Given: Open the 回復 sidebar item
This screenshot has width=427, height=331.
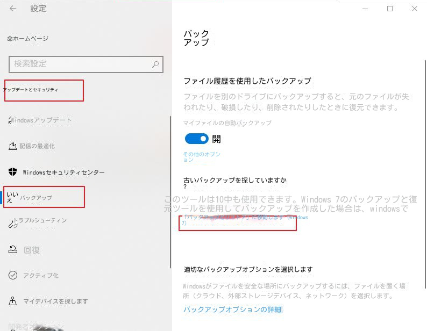Looking at the screenshot, I should point(31,250).
